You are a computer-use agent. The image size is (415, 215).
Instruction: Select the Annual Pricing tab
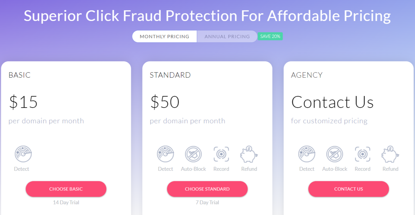pyautogui.click(x=227, y=36)
